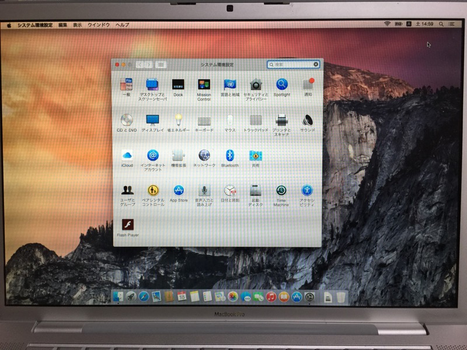Open the Apple menu
Screen dimensions: 467x350
[x=9, y=25]
